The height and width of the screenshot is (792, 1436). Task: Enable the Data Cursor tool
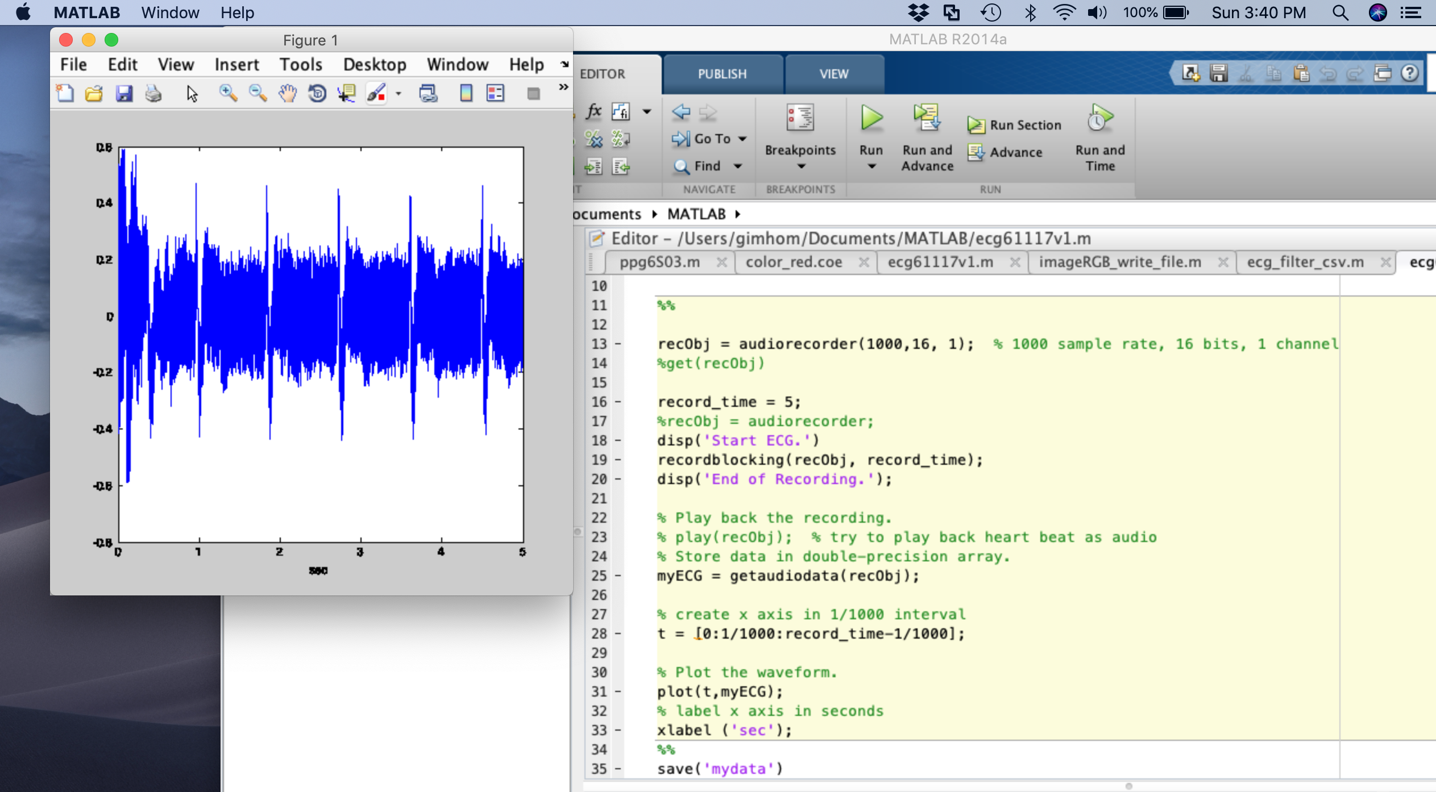(x=346, y=93)
